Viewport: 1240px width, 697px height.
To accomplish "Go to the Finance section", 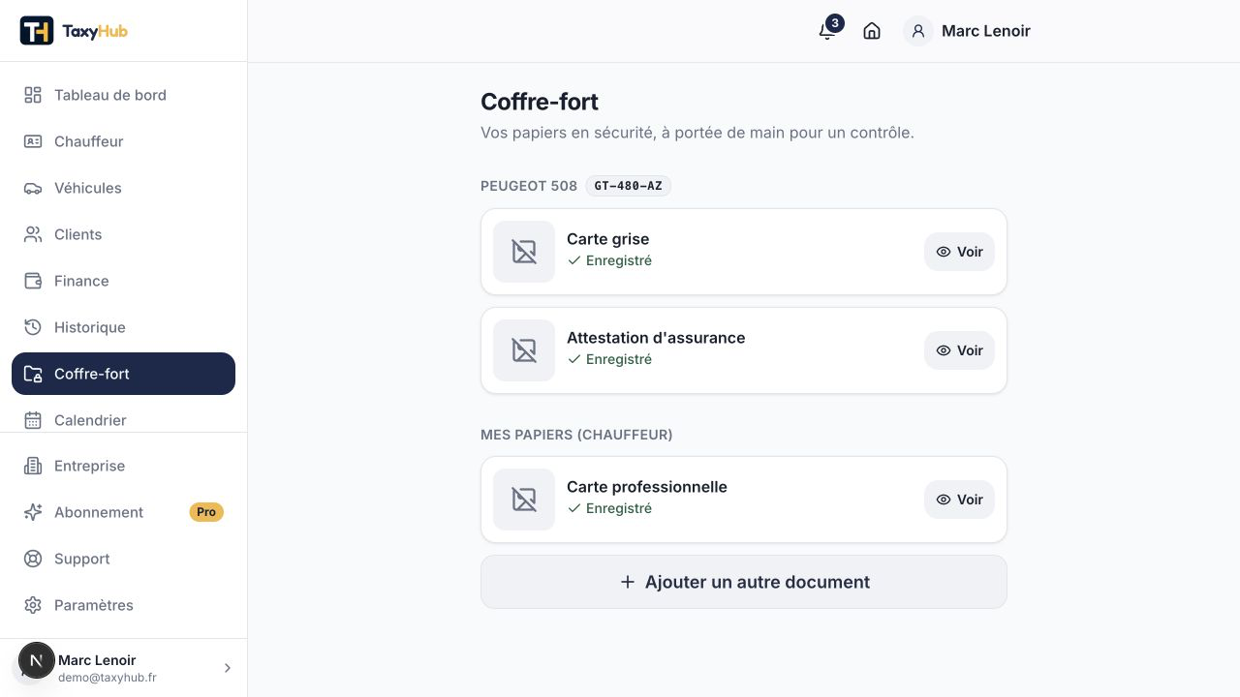I will click(x=123, y=281).
